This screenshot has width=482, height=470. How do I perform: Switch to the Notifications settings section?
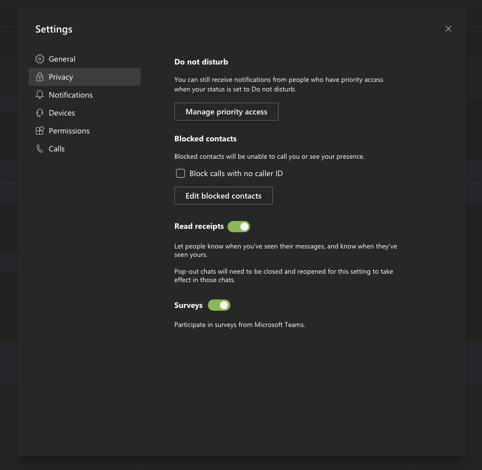tap(71, 95)
